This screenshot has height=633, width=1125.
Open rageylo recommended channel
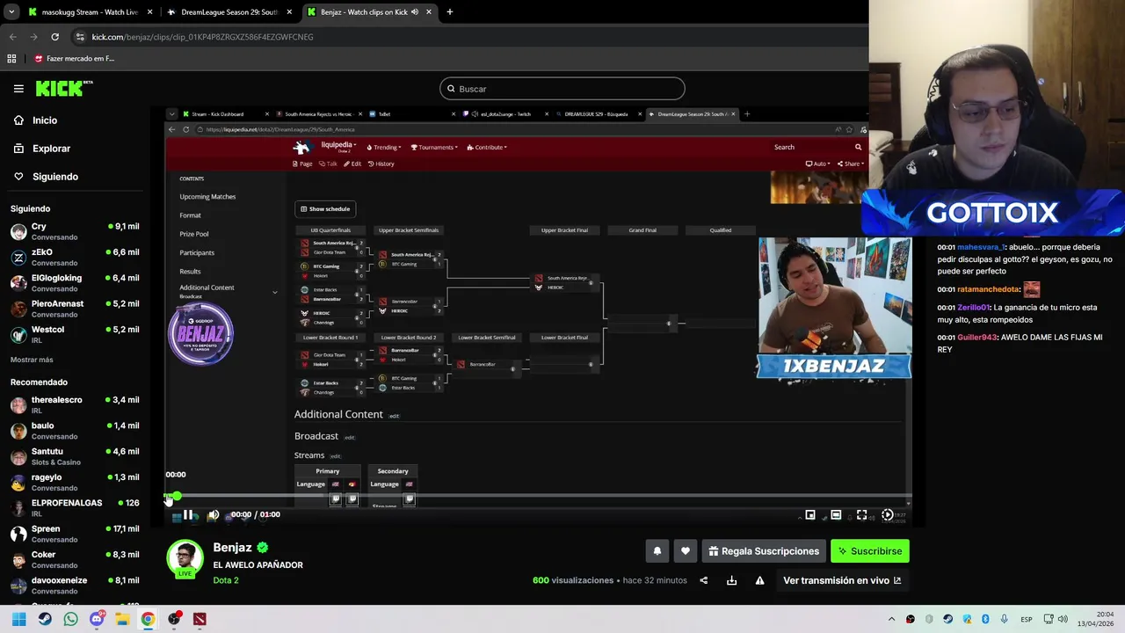[x=76, y=482]
